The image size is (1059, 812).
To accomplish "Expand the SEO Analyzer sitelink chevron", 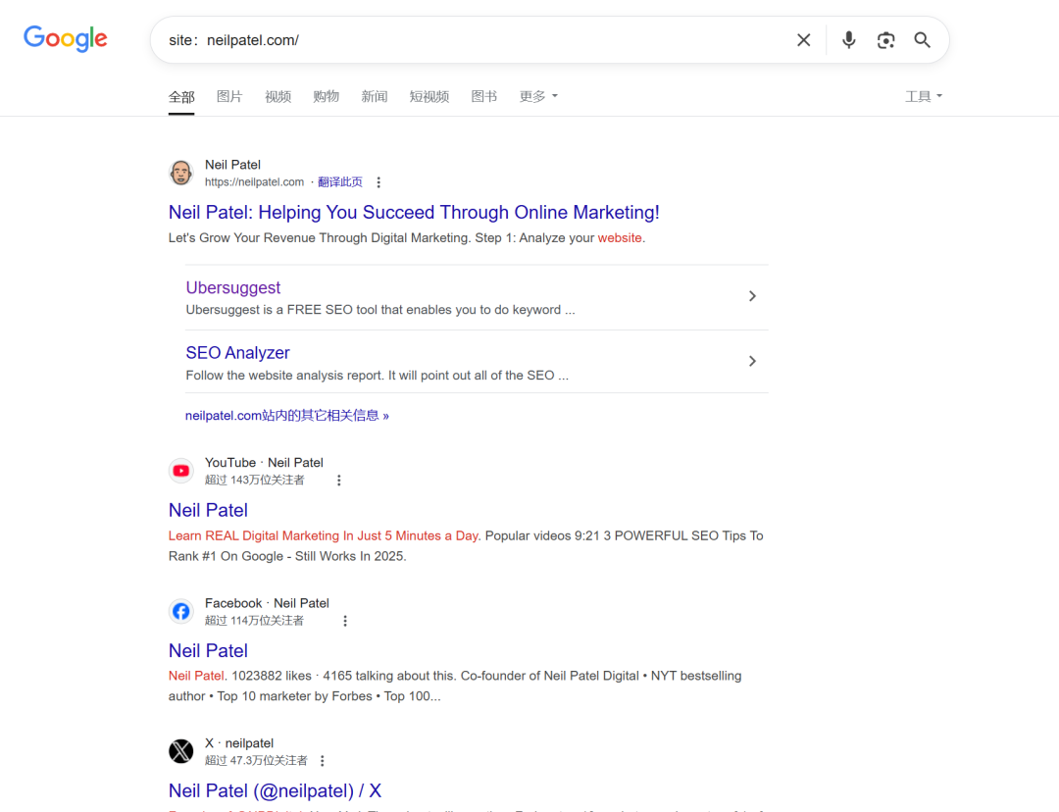I will pos(752,362).
